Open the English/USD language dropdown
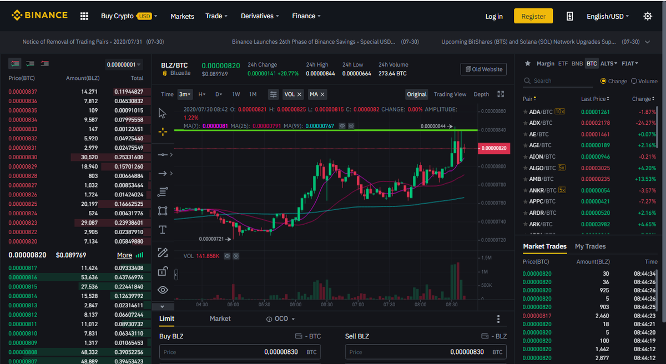This screenshot has width=666, height=364. (608, 16)
